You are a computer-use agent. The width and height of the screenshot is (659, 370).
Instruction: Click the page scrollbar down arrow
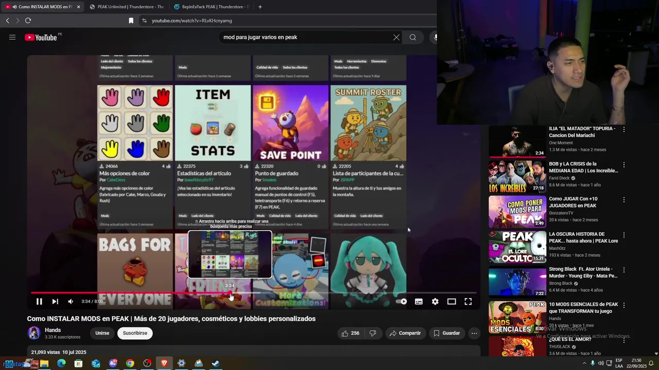tap(656, 354)
